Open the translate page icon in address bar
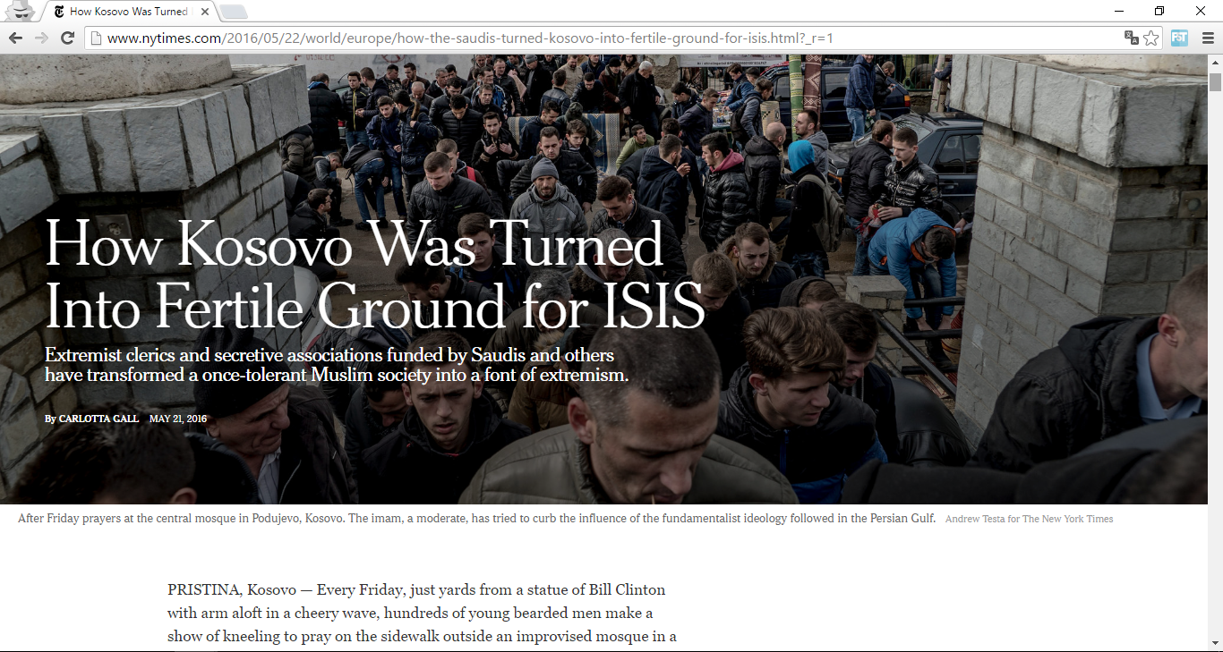Screen dimensions: 1223x652 [x=1132, y=38]
